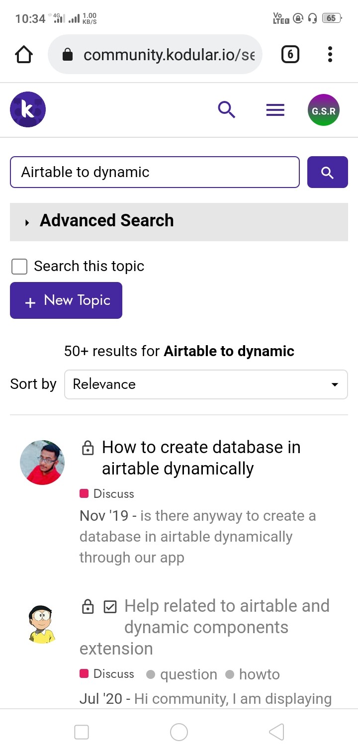The width and height of the screenshot is (358, 756).
Task: Tap the battery indicator in status bar
Action: (332, 18)
